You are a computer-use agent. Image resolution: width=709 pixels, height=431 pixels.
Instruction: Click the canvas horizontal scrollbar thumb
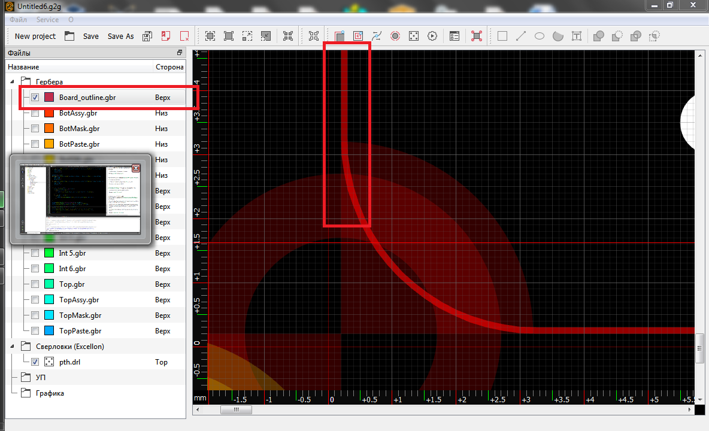point(236,410)
